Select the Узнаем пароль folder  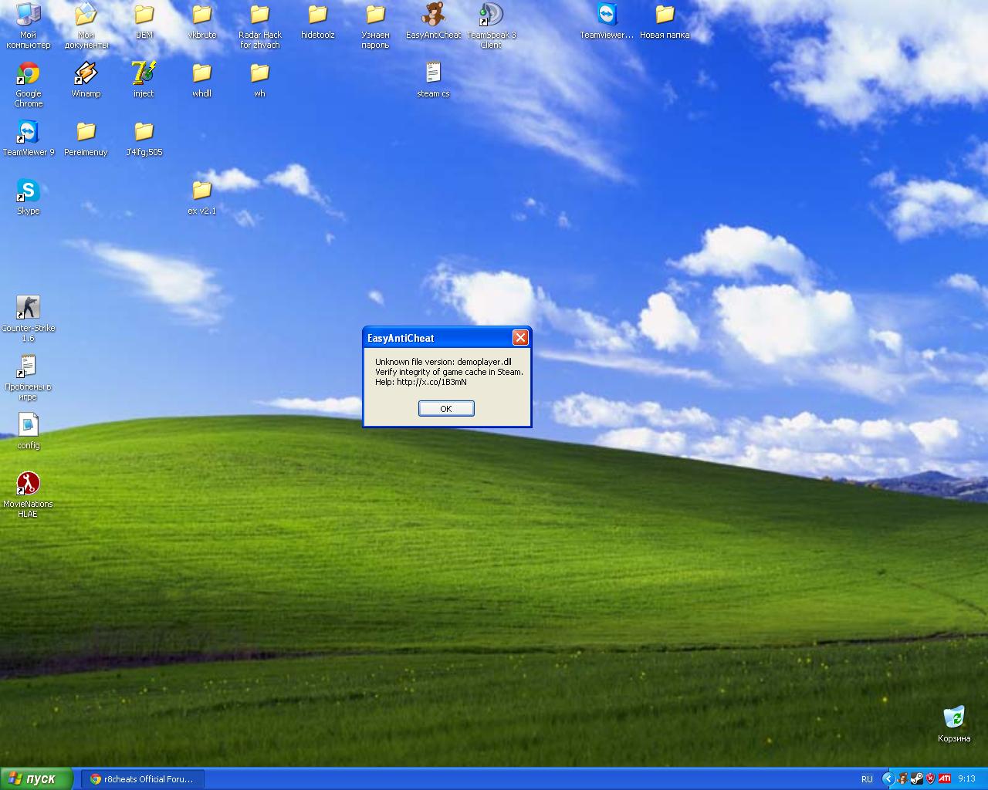point(375,25)
